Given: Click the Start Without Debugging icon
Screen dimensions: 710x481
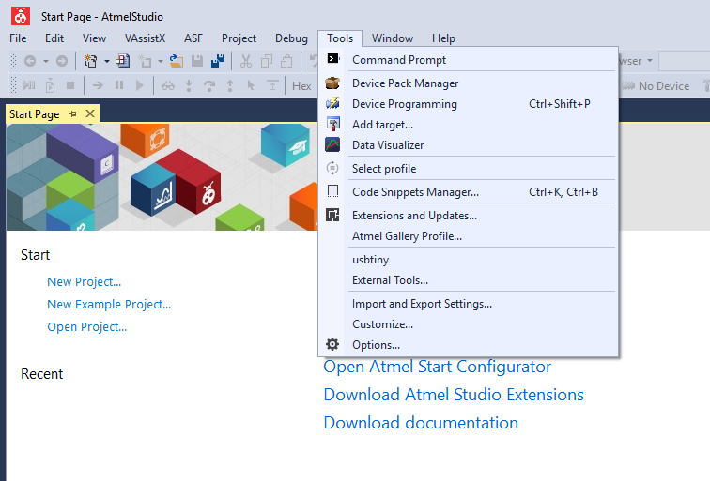Looking at the screenshot, I should [50, 85].
